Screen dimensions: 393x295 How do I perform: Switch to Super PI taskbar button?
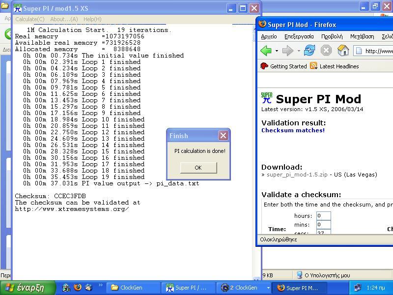[189, 288]
